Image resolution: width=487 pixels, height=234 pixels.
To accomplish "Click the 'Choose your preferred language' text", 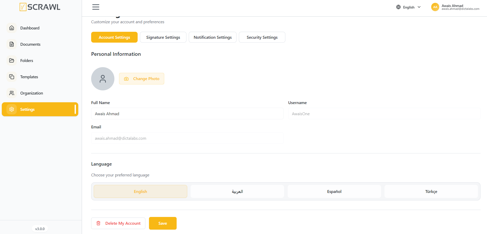I will 120,175.
